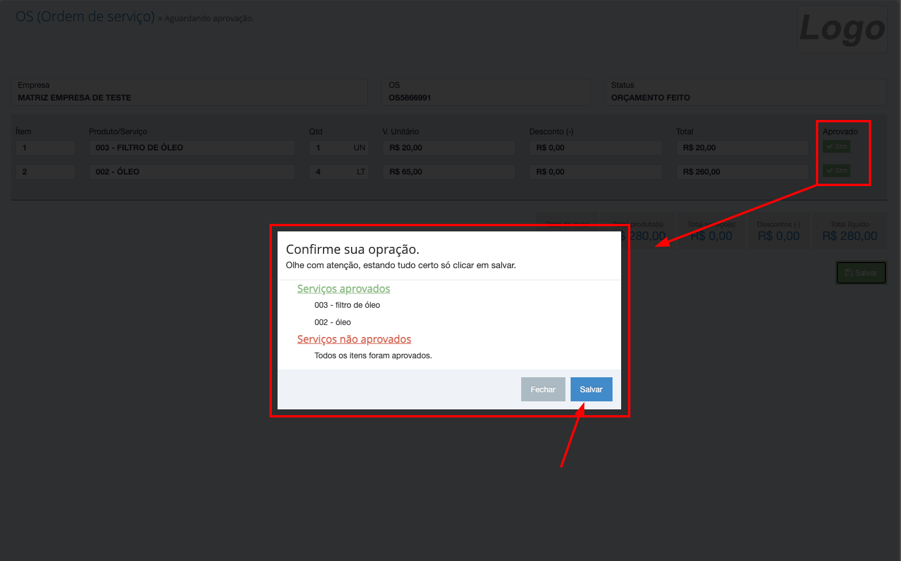
Task: Toggle Sim approval for FILTRO DE ÓLEO
Action: tap(837, 146)
